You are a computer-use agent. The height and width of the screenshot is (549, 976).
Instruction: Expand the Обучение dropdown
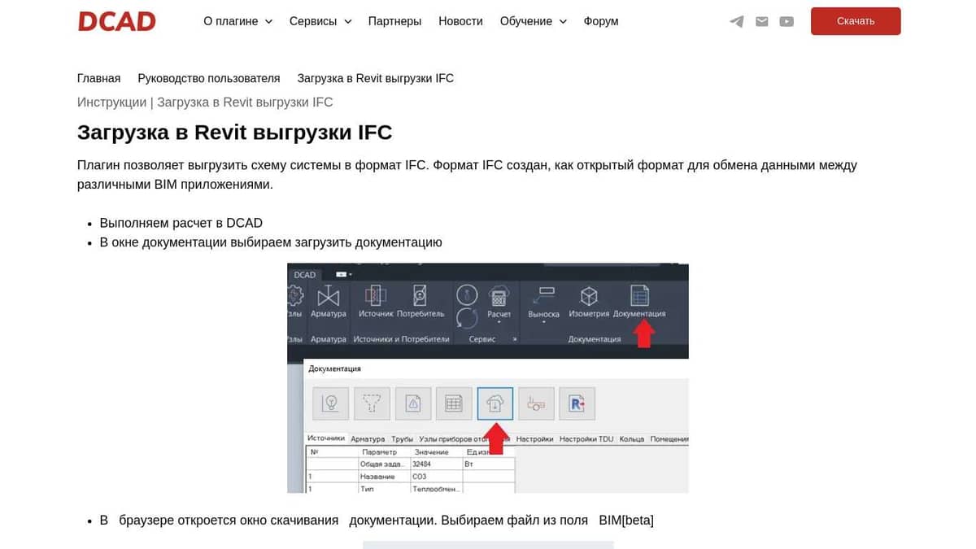pos(533,21)
